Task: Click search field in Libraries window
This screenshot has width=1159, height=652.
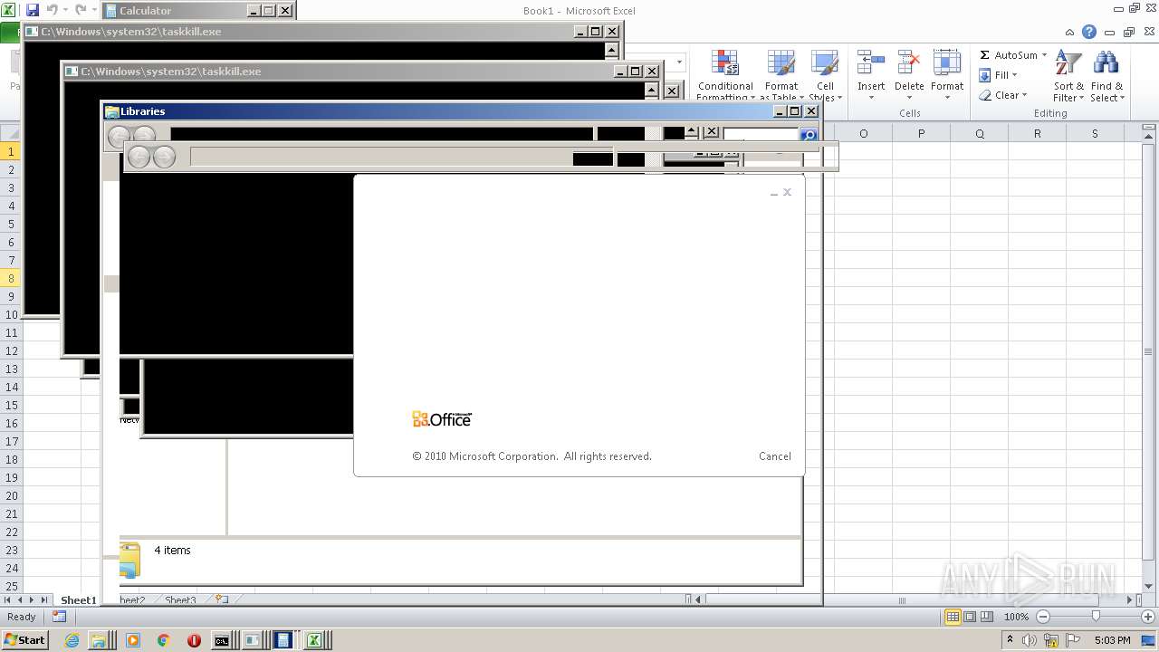Action: [x=761, y=136]
